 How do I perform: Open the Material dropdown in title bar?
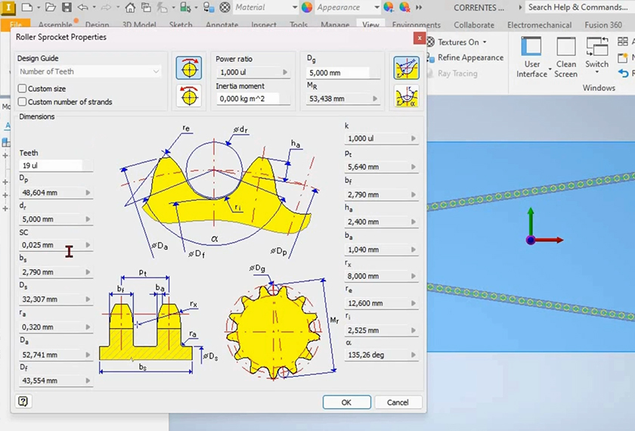(x=265, y=8)
